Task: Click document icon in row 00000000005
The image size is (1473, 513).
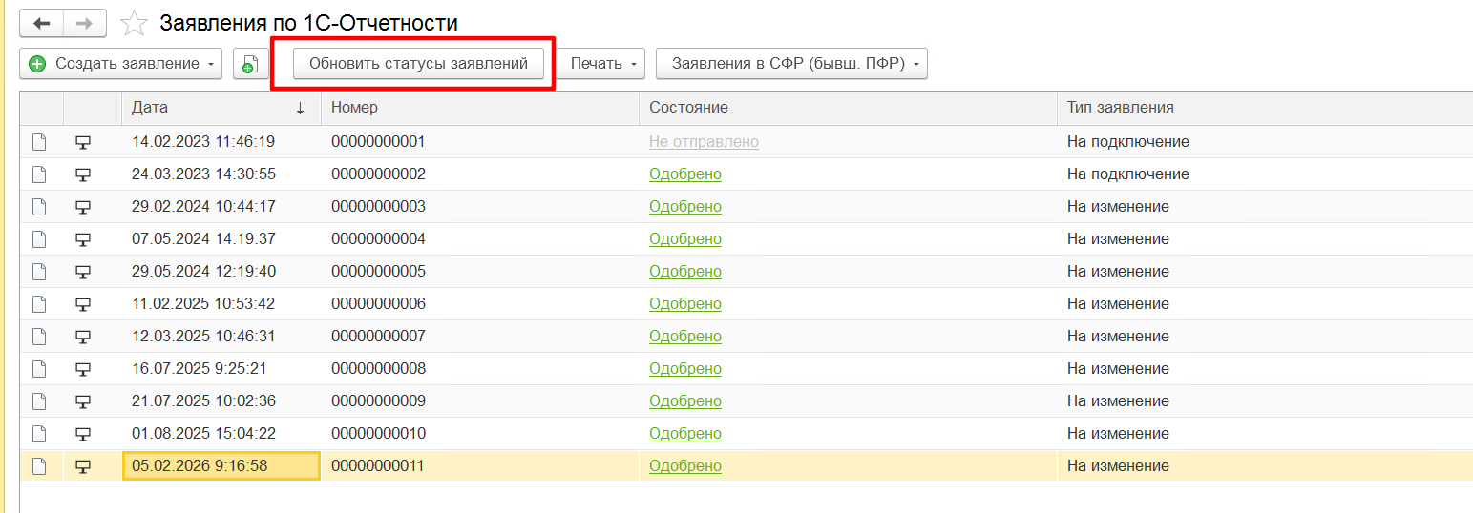Action: coord(39,272)
